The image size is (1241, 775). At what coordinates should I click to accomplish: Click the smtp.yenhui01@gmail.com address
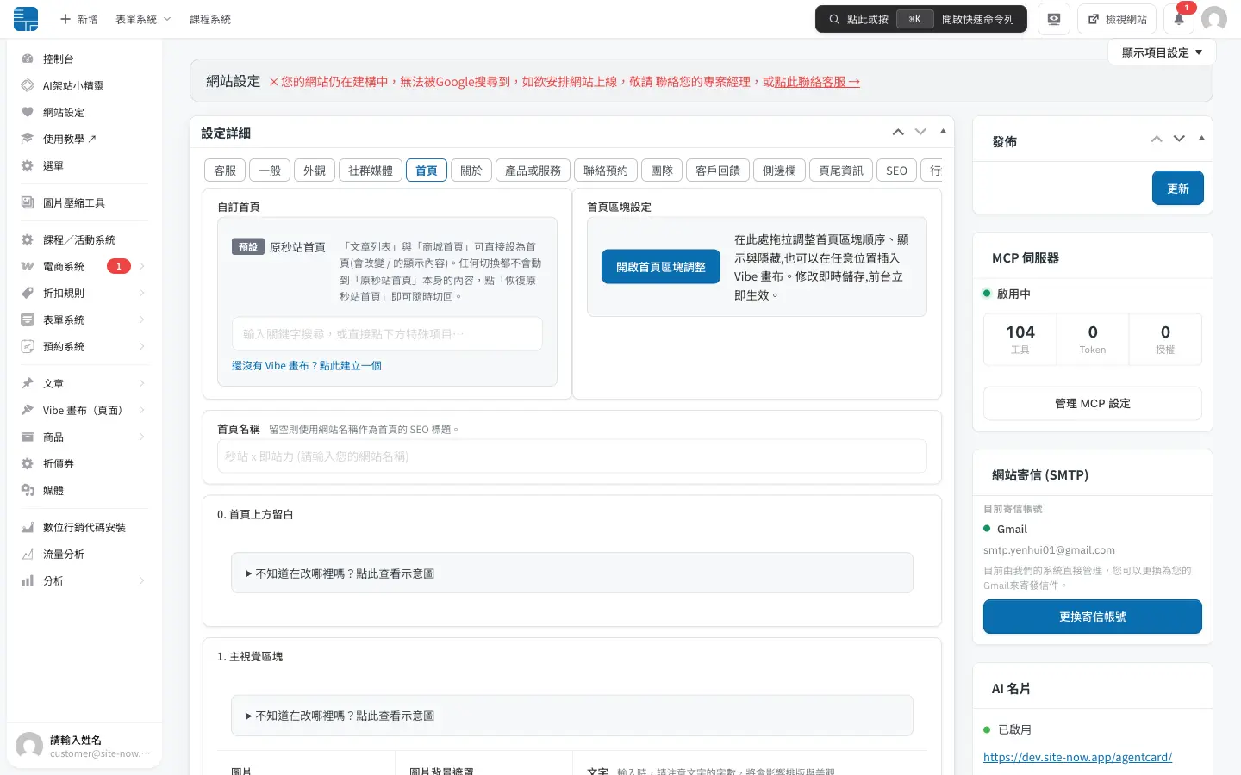tap(1049, 550)
